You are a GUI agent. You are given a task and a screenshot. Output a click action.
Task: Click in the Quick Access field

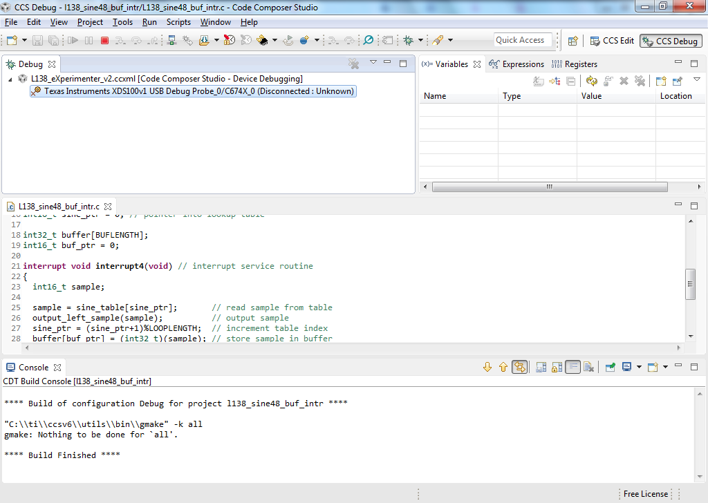[x=523, y=40]
